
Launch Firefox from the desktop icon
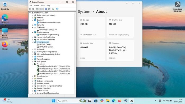pyautogui.click(x=5, y=45)
